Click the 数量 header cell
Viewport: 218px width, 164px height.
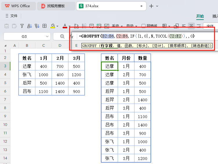pos(143,58)
